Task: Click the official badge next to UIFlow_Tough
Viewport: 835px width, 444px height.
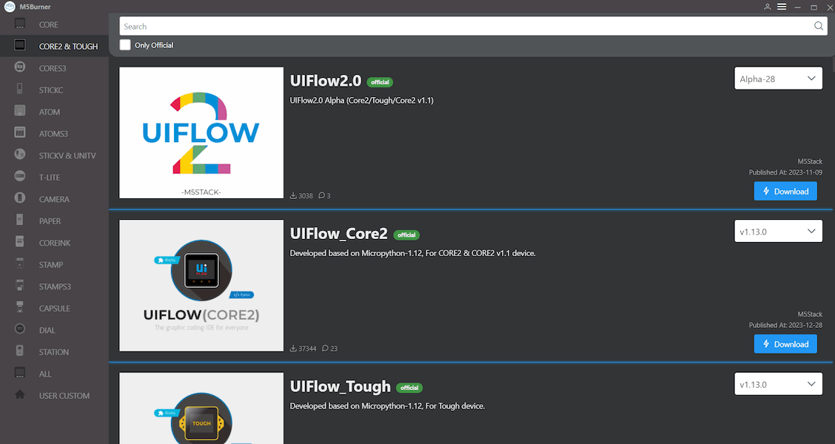Action: pos(409,388)
